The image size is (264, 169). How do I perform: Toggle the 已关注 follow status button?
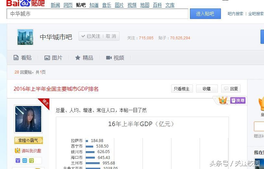point(91,36)
